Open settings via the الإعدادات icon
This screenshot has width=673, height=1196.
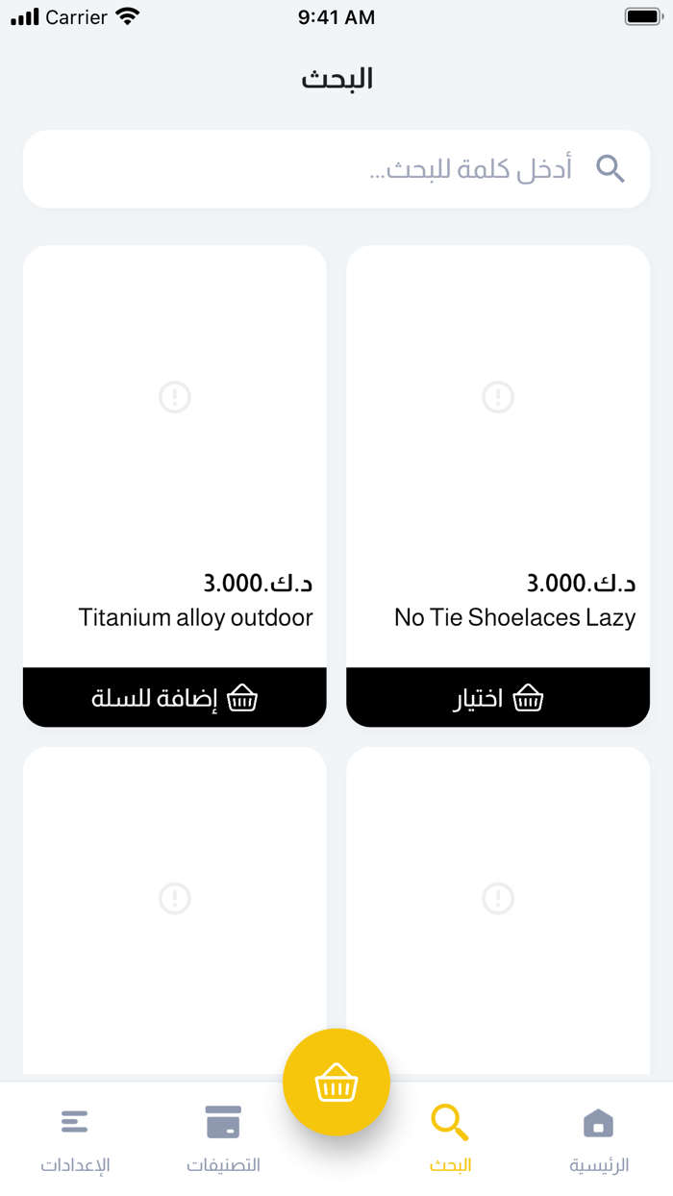[x=75, y=1121]
